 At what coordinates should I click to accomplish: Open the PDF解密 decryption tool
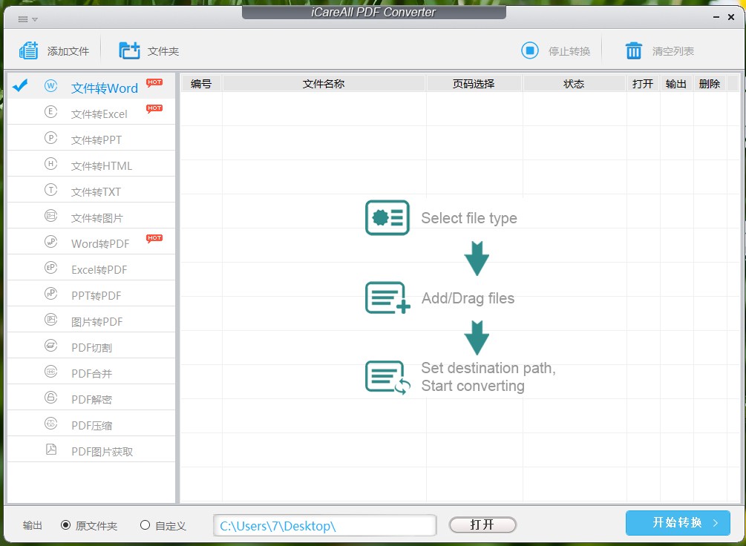(91, 398)
